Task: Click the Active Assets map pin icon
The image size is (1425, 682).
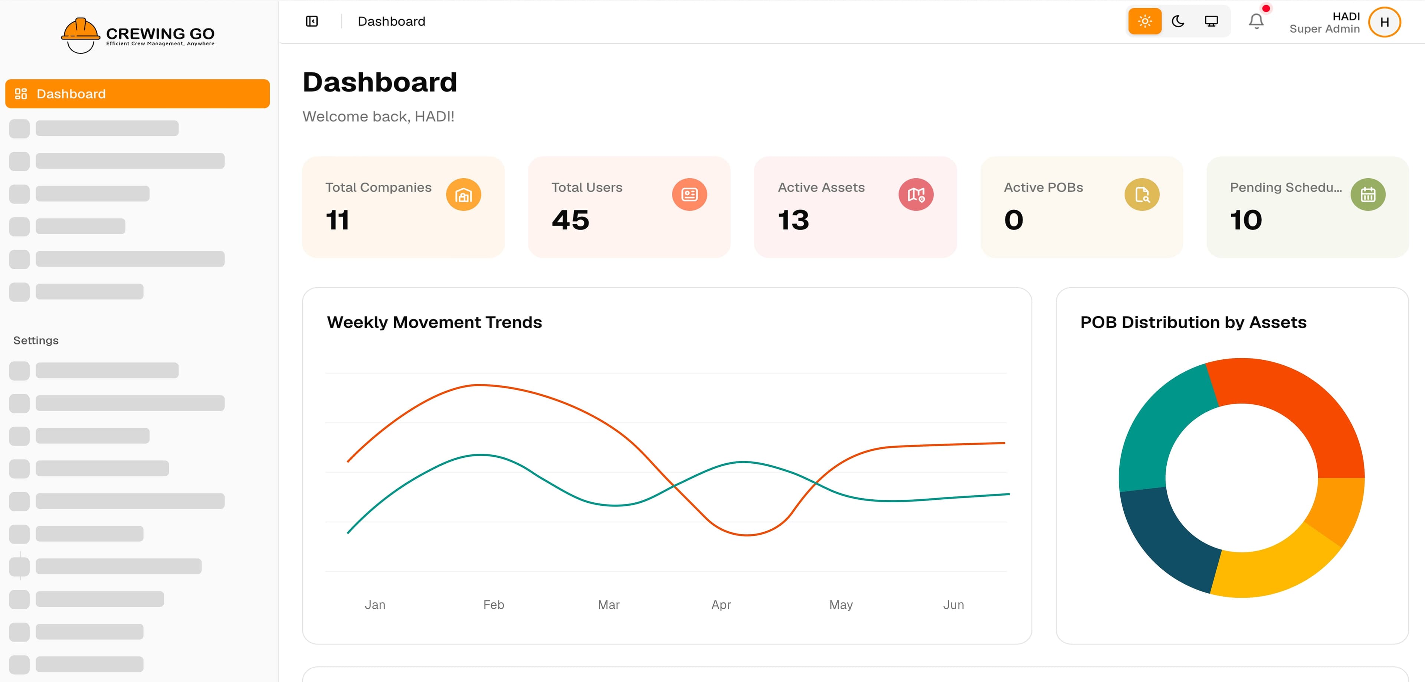Action: tap(916, 194)
